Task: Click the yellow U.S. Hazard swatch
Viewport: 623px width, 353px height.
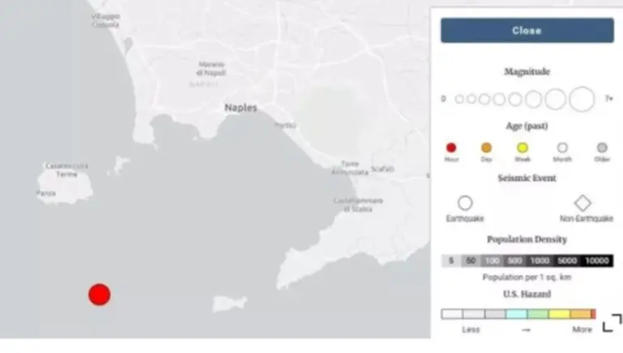Action: (559, 314)
